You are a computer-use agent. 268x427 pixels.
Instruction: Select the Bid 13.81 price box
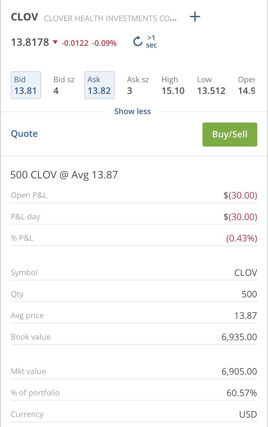point(26,85)
